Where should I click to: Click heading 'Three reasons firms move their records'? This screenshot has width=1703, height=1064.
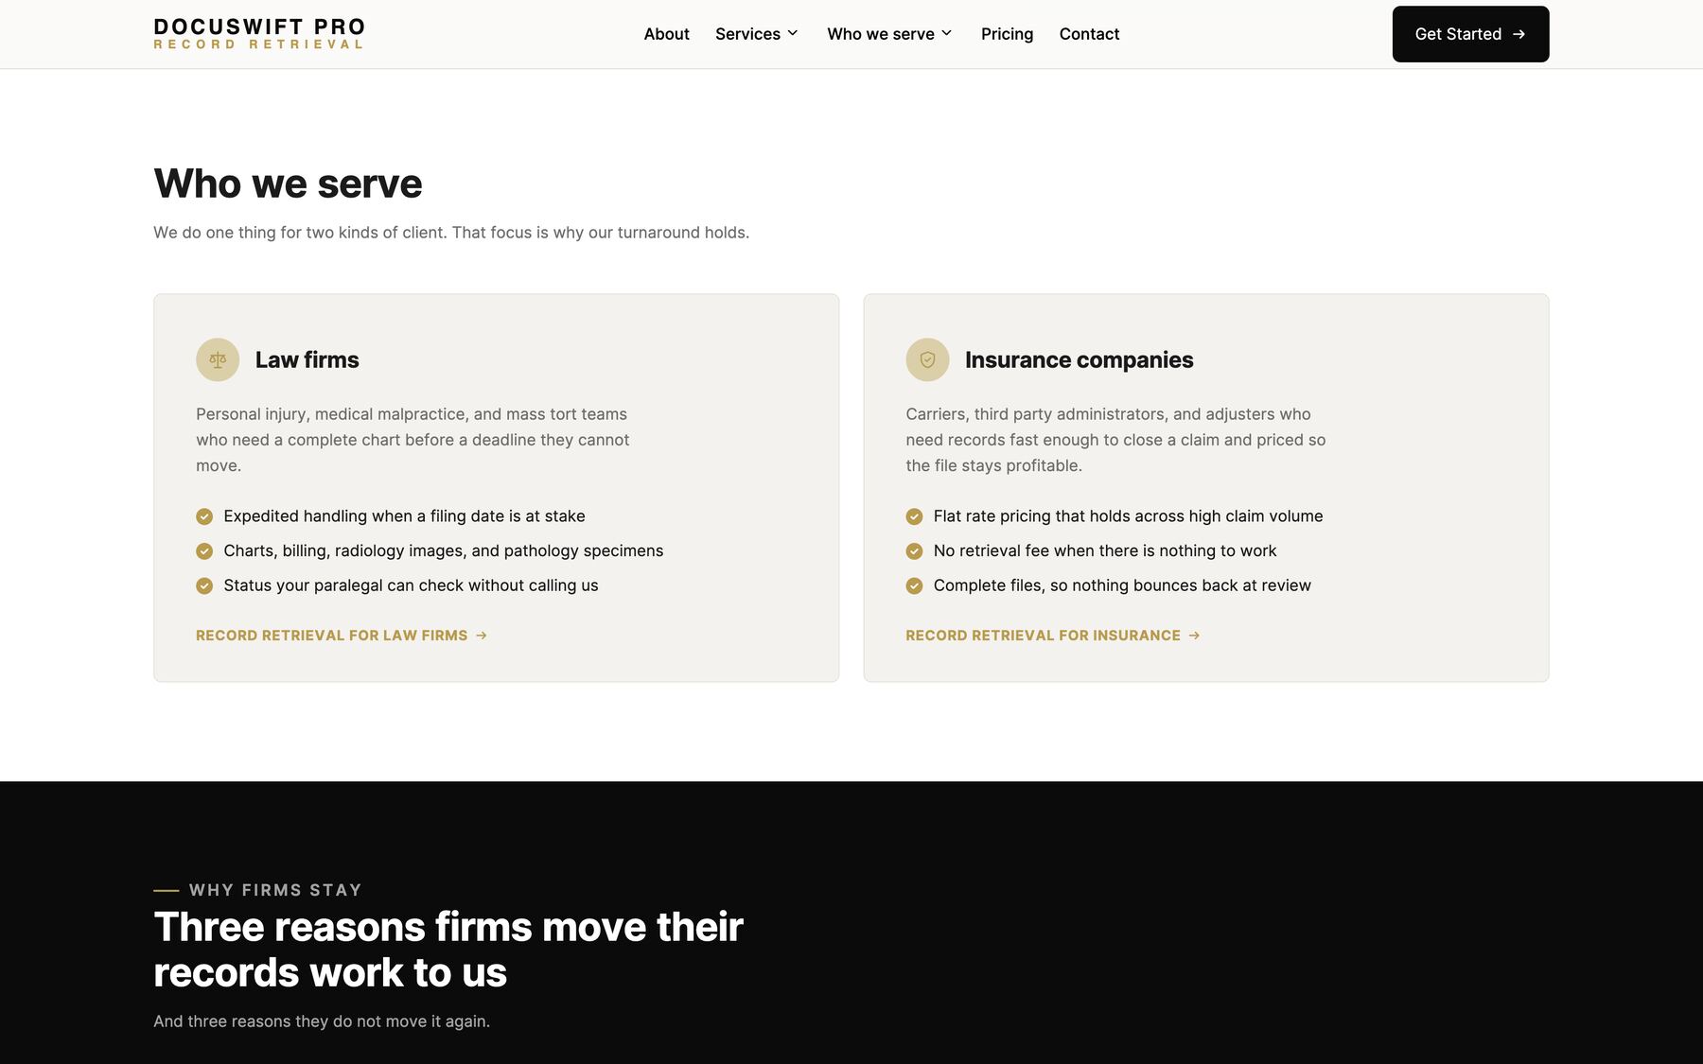click(448, 950)
